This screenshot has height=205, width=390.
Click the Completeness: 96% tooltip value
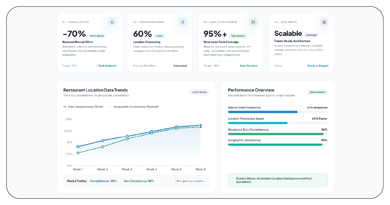click(x=103, y=181)
